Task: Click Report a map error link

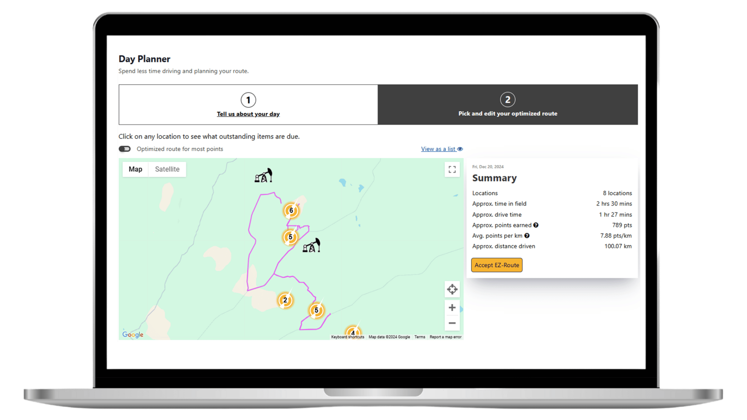Action: point(445,337)
